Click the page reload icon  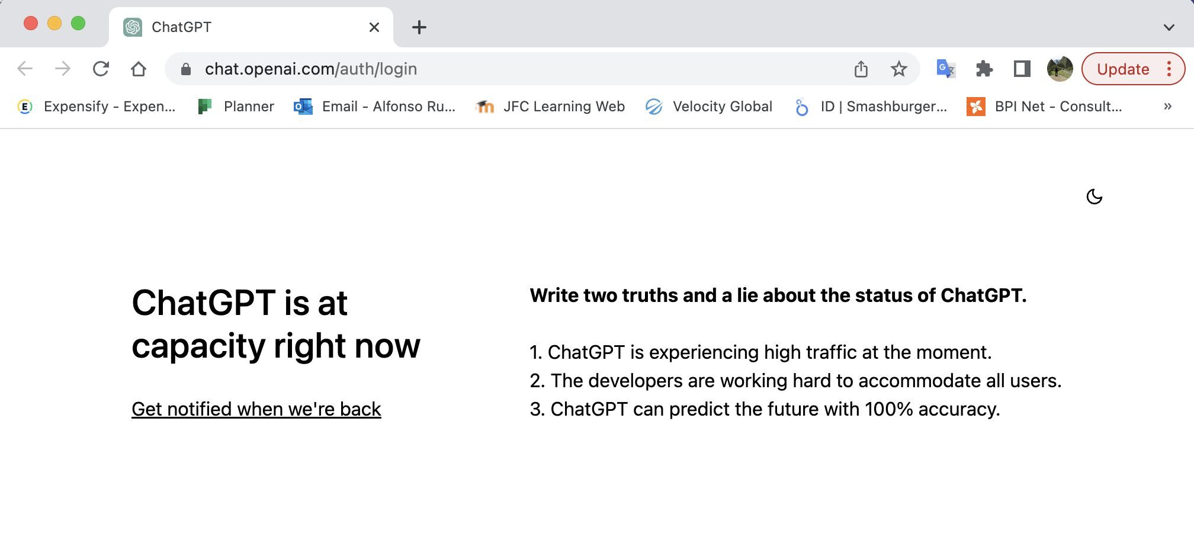point(101,69)
